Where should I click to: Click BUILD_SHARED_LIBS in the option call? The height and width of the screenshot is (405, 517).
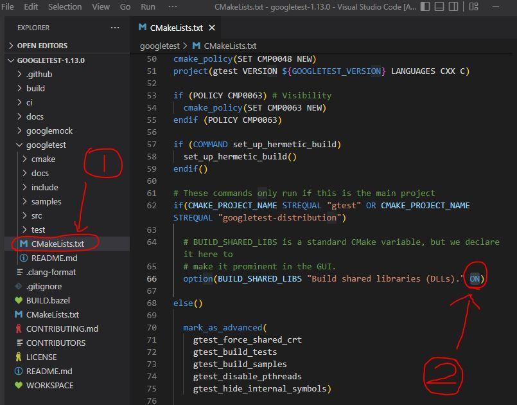click(259, 279)
